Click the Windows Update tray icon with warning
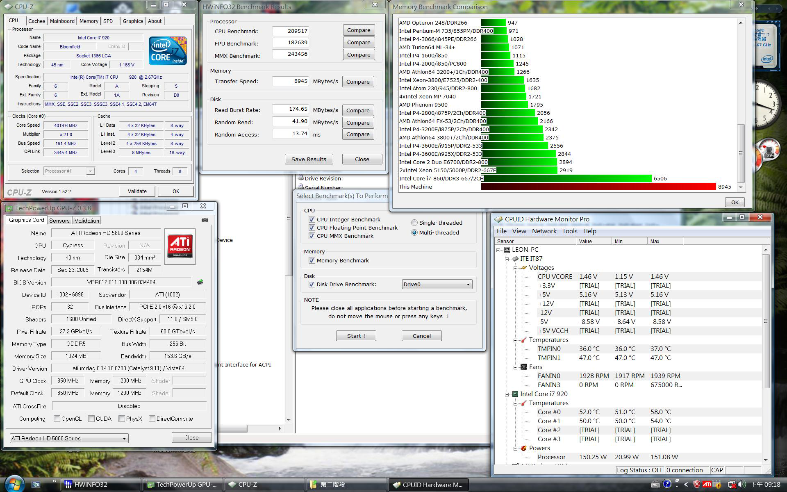787x492 pixels. 718,485
